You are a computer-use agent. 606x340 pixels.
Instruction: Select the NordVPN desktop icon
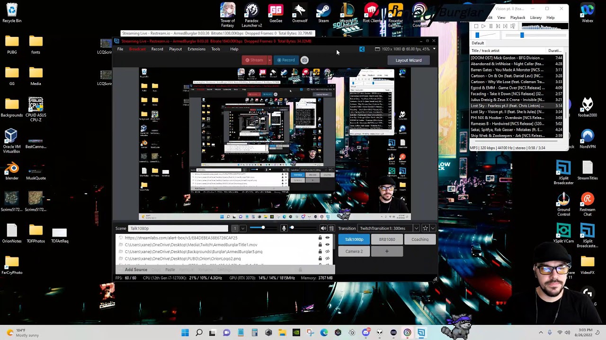click(588, 139)
